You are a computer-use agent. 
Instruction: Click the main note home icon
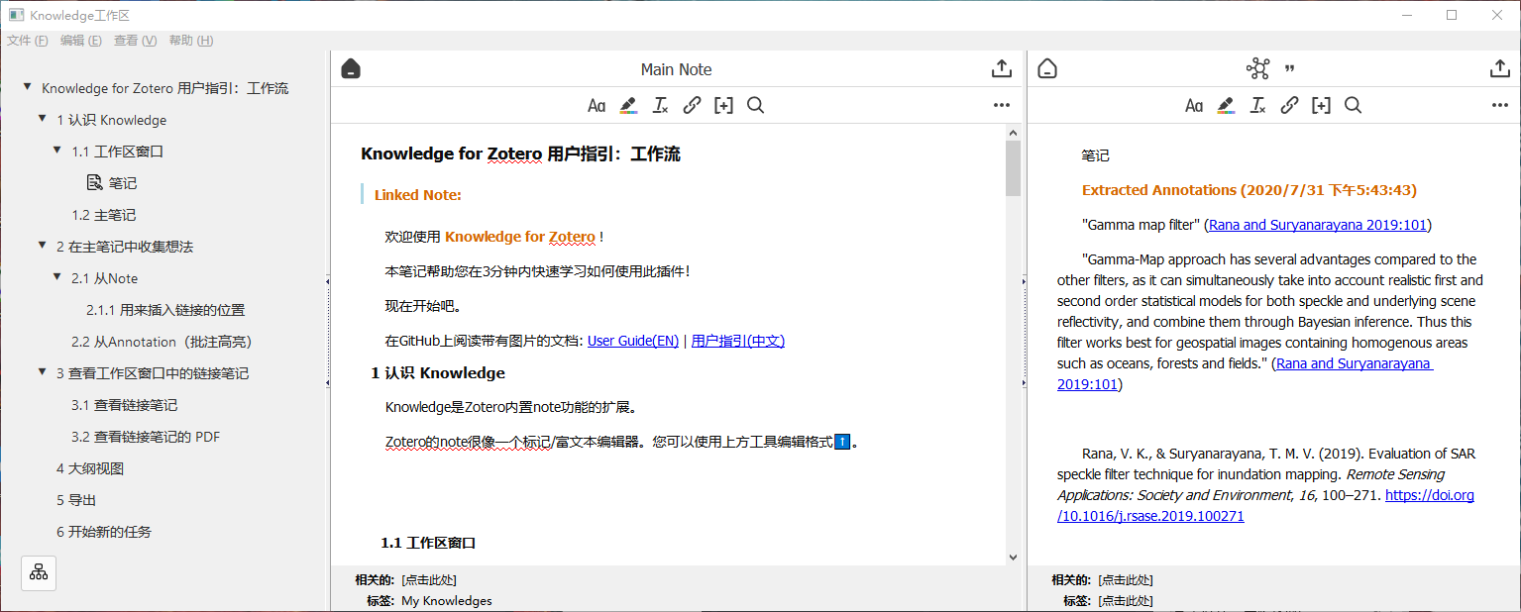click(351, 68)
